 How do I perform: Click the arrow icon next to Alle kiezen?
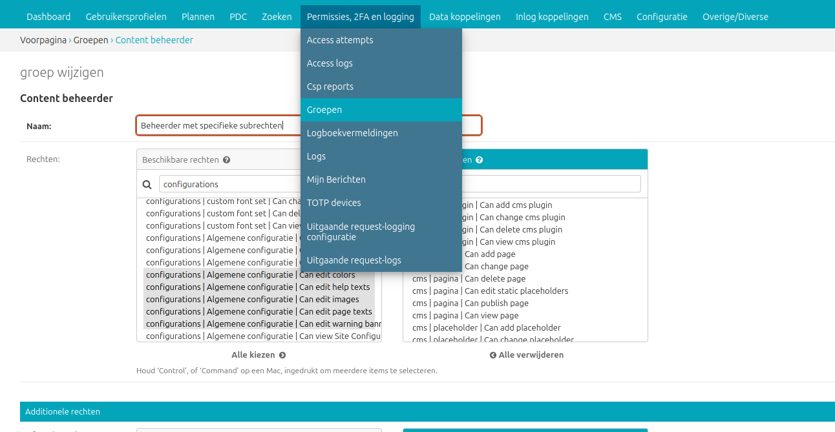click(282, 355)
